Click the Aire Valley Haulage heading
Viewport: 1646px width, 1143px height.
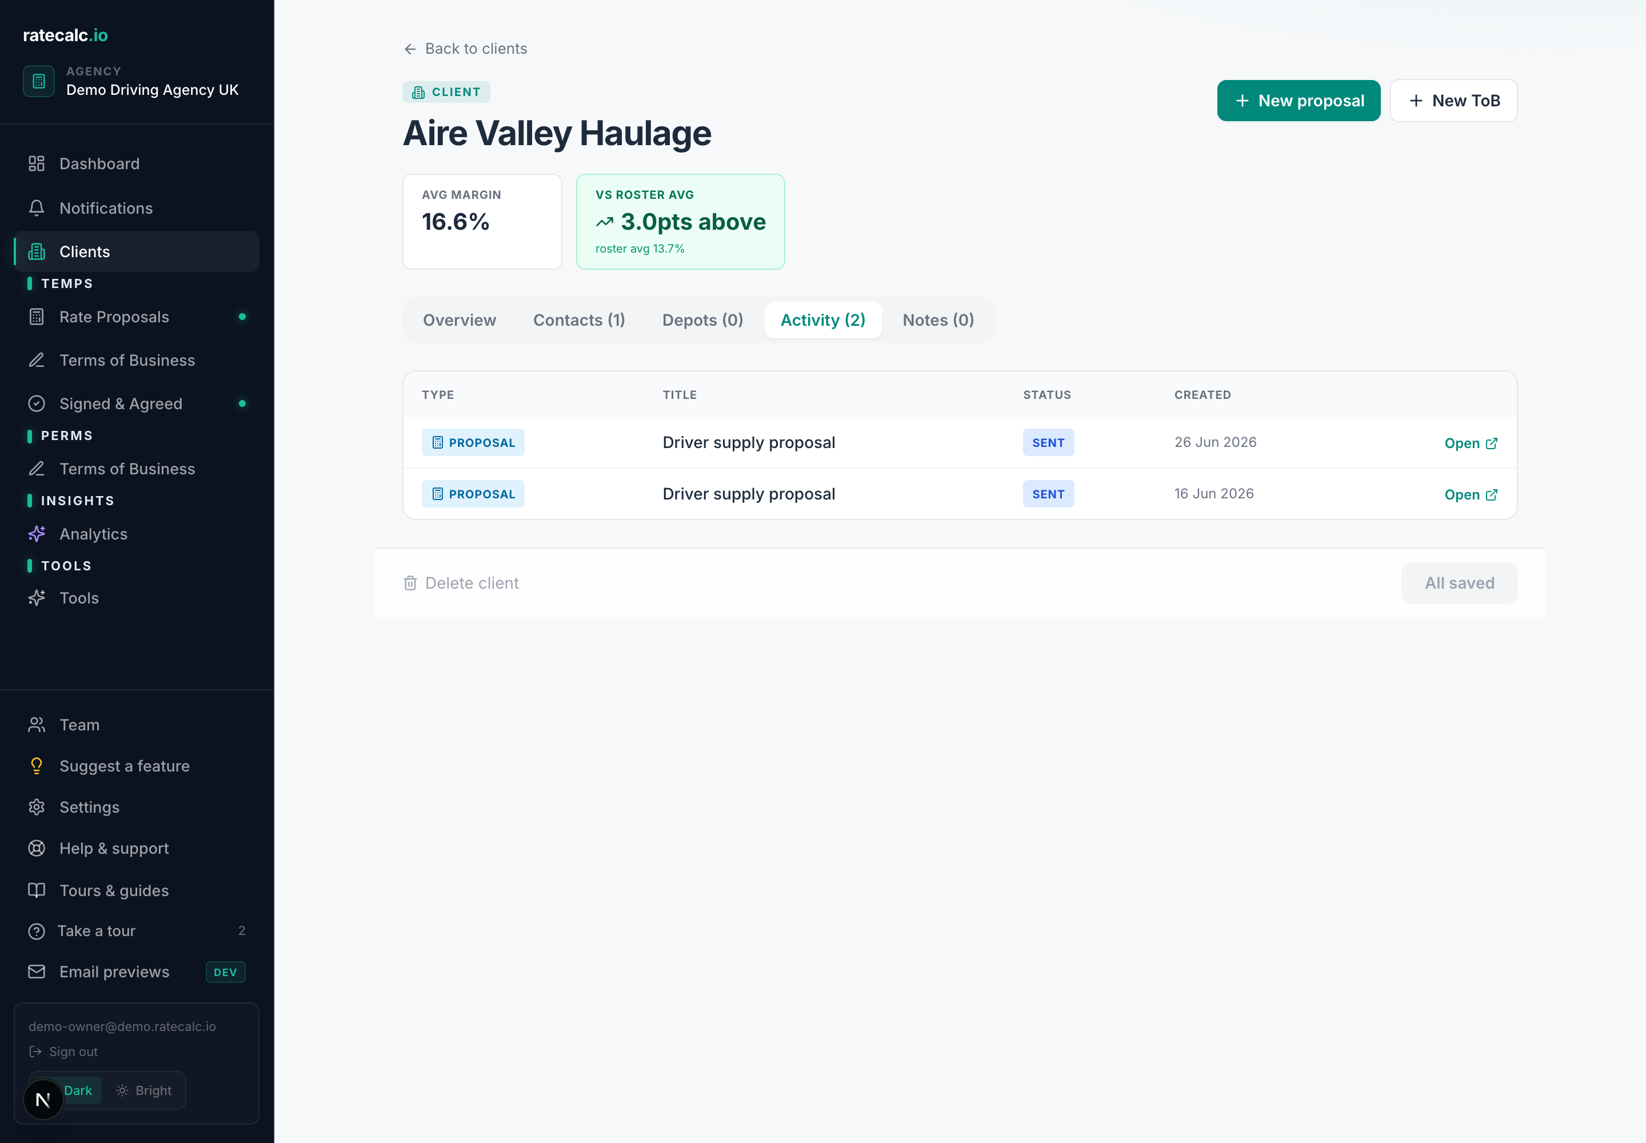pyautogui.click(x=557, y=133)
